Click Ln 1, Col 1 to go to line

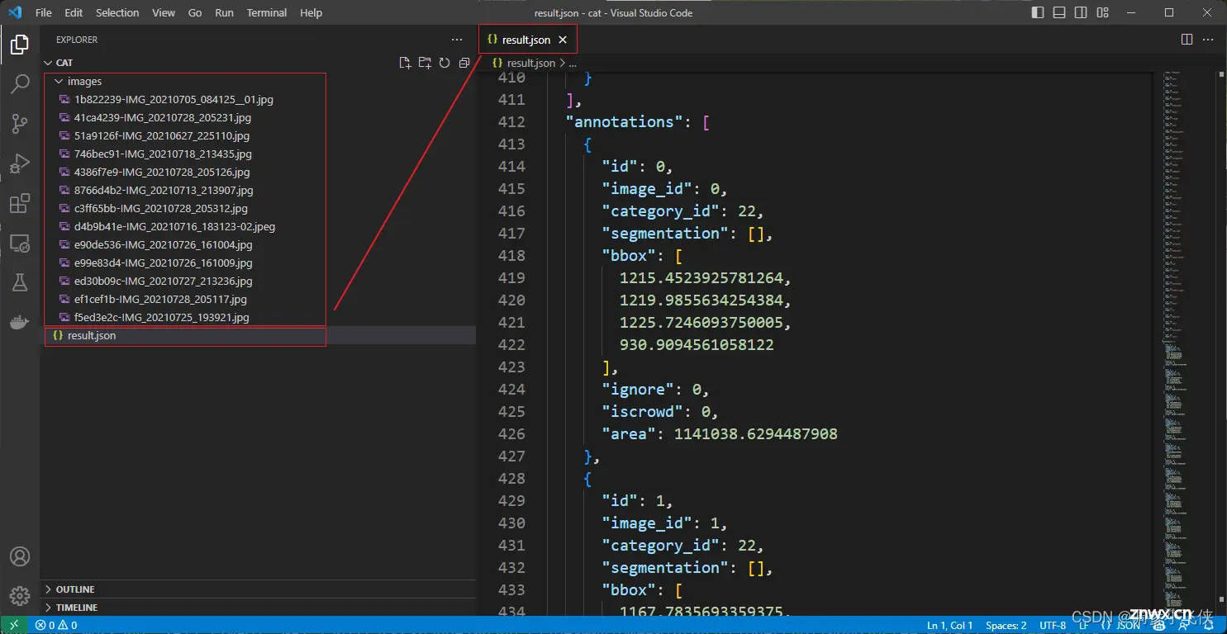[949, 626]
